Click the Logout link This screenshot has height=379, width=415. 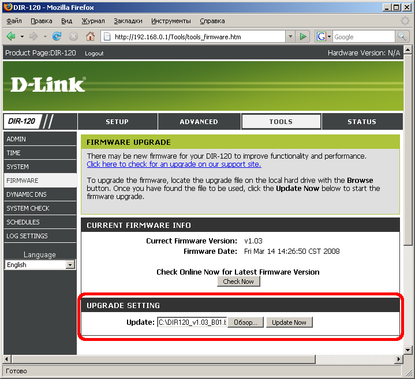coord(94,54)
